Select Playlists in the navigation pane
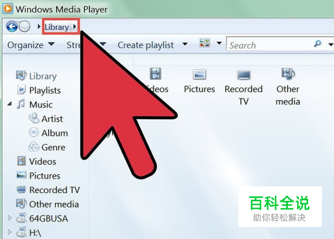334x239 pixels. coord(45,90)
